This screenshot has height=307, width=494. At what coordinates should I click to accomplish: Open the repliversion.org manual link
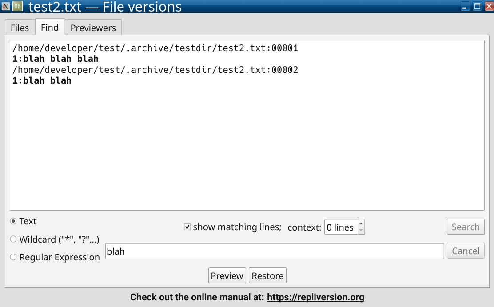(315, 297)
